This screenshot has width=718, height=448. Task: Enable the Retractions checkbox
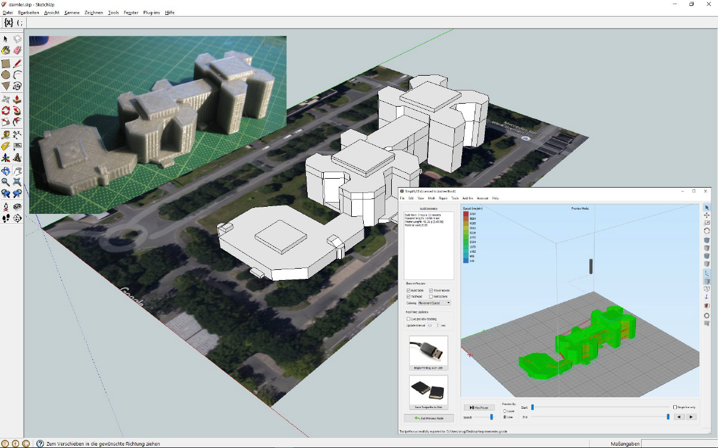431,296
